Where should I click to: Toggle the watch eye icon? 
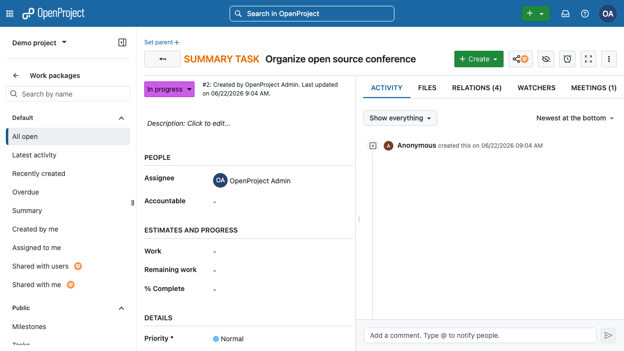tap(546, 59)
